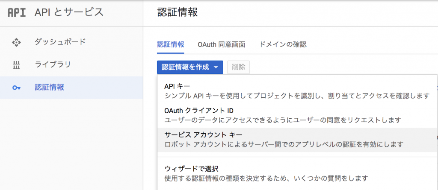Open the 認証情報を作成 dropdown button

(x=190, y=67)
